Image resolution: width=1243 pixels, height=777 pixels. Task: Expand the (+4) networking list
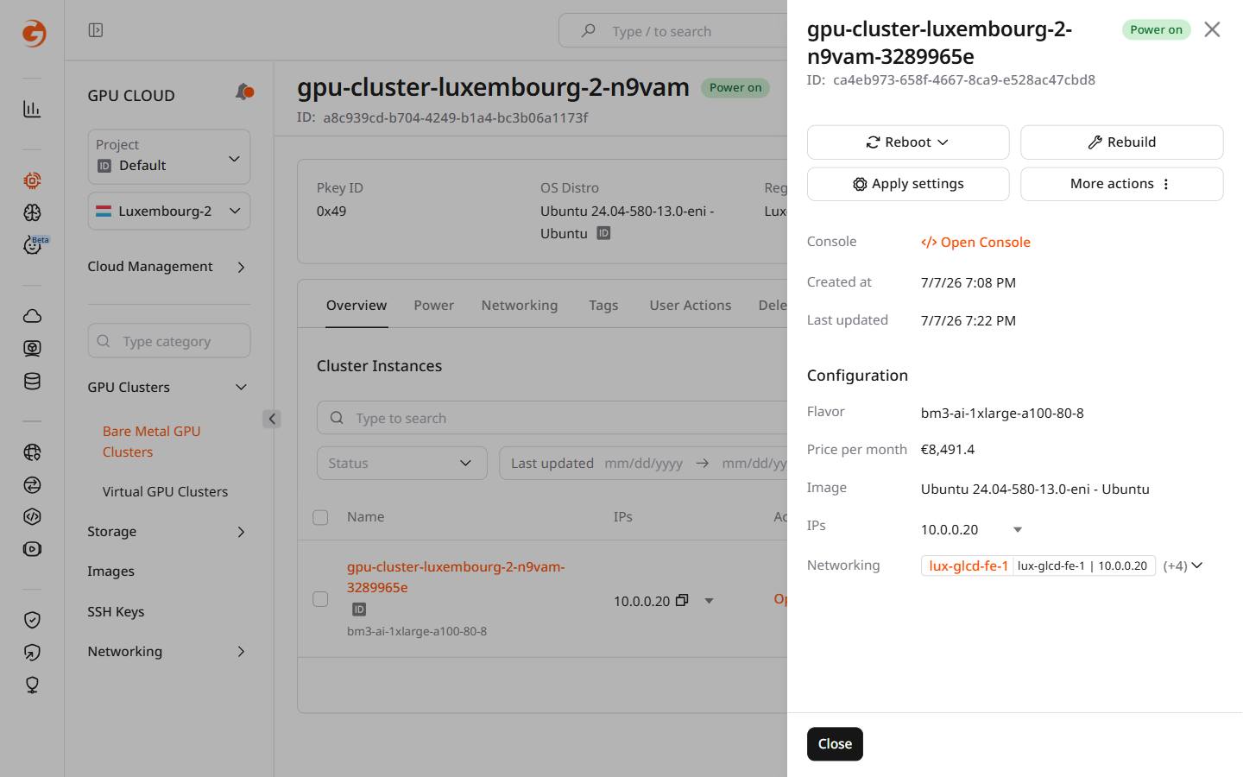pyautogui.click(x=1183, y=565)
